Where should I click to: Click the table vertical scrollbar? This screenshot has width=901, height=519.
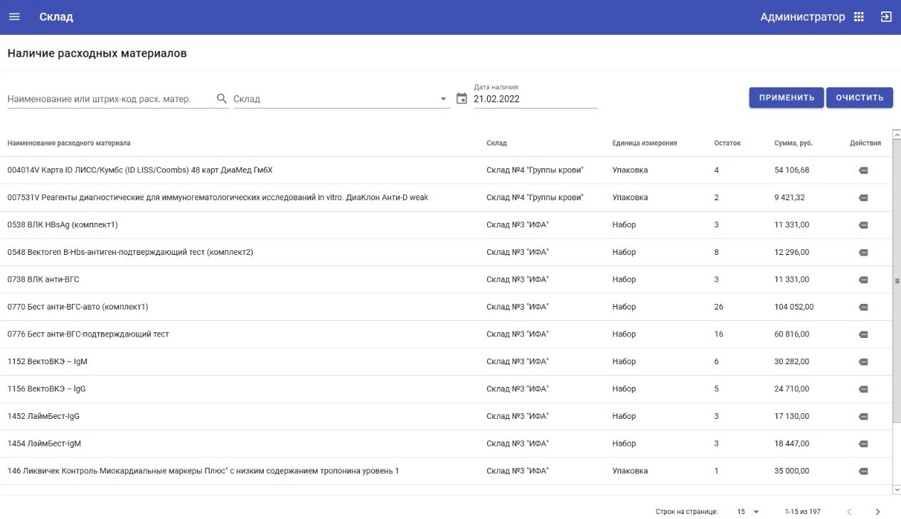[x=896, y=281]
